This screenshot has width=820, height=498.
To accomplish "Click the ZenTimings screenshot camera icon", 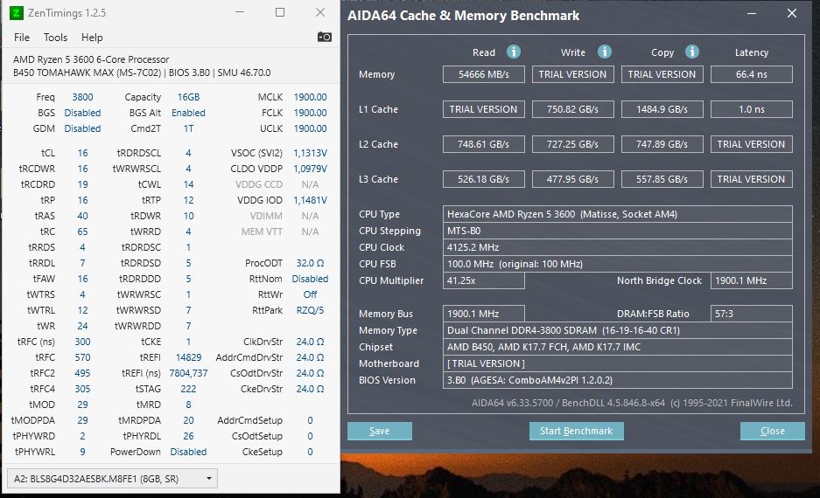I will tap(324, 37).
